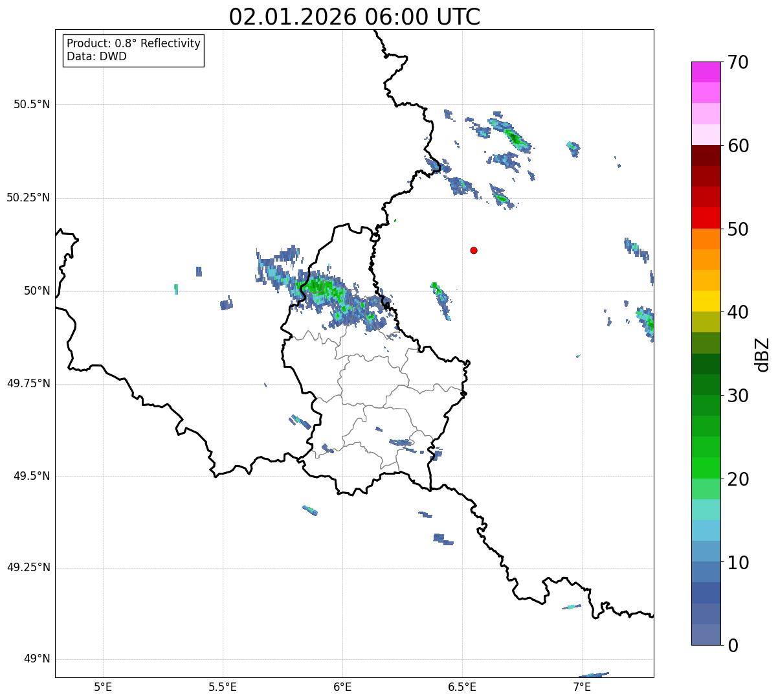Click the 6.5°E longitude label
Image resolution: width=778 pixels, height=700 pixels.
[x=462, y=686]
